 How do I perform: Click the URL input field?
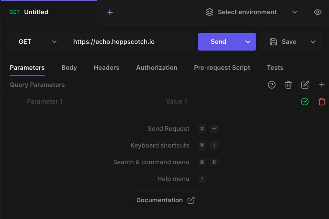129,42
